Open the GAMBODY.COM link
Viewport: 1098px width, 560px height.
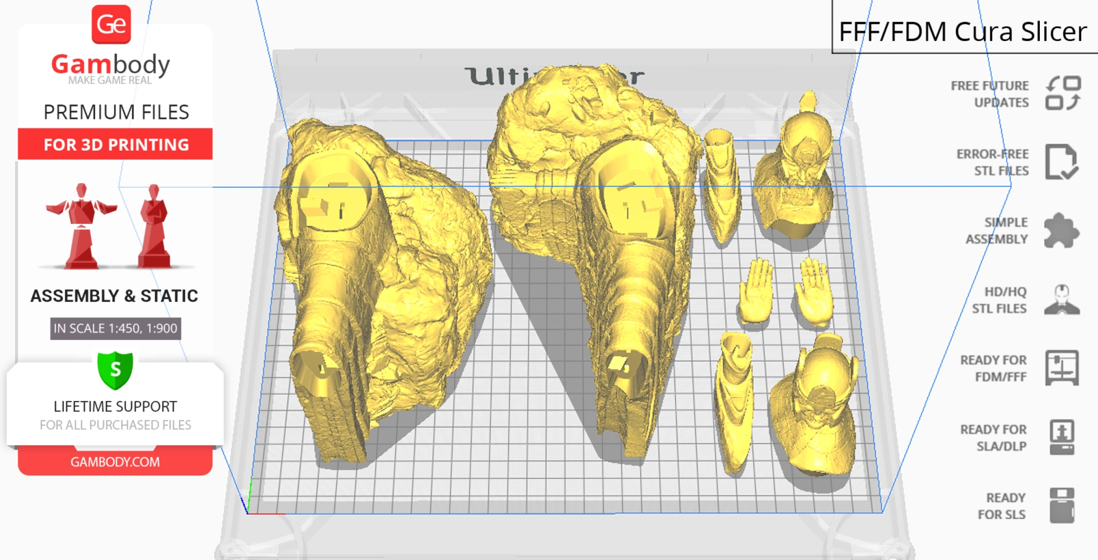pos(114,461)
